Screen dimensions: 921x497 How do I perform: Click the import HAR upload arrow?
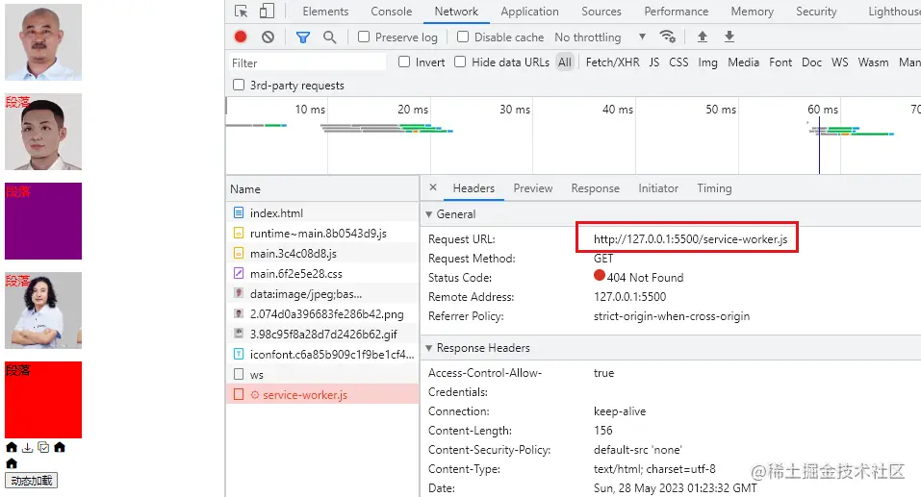[x=702, y=37]
